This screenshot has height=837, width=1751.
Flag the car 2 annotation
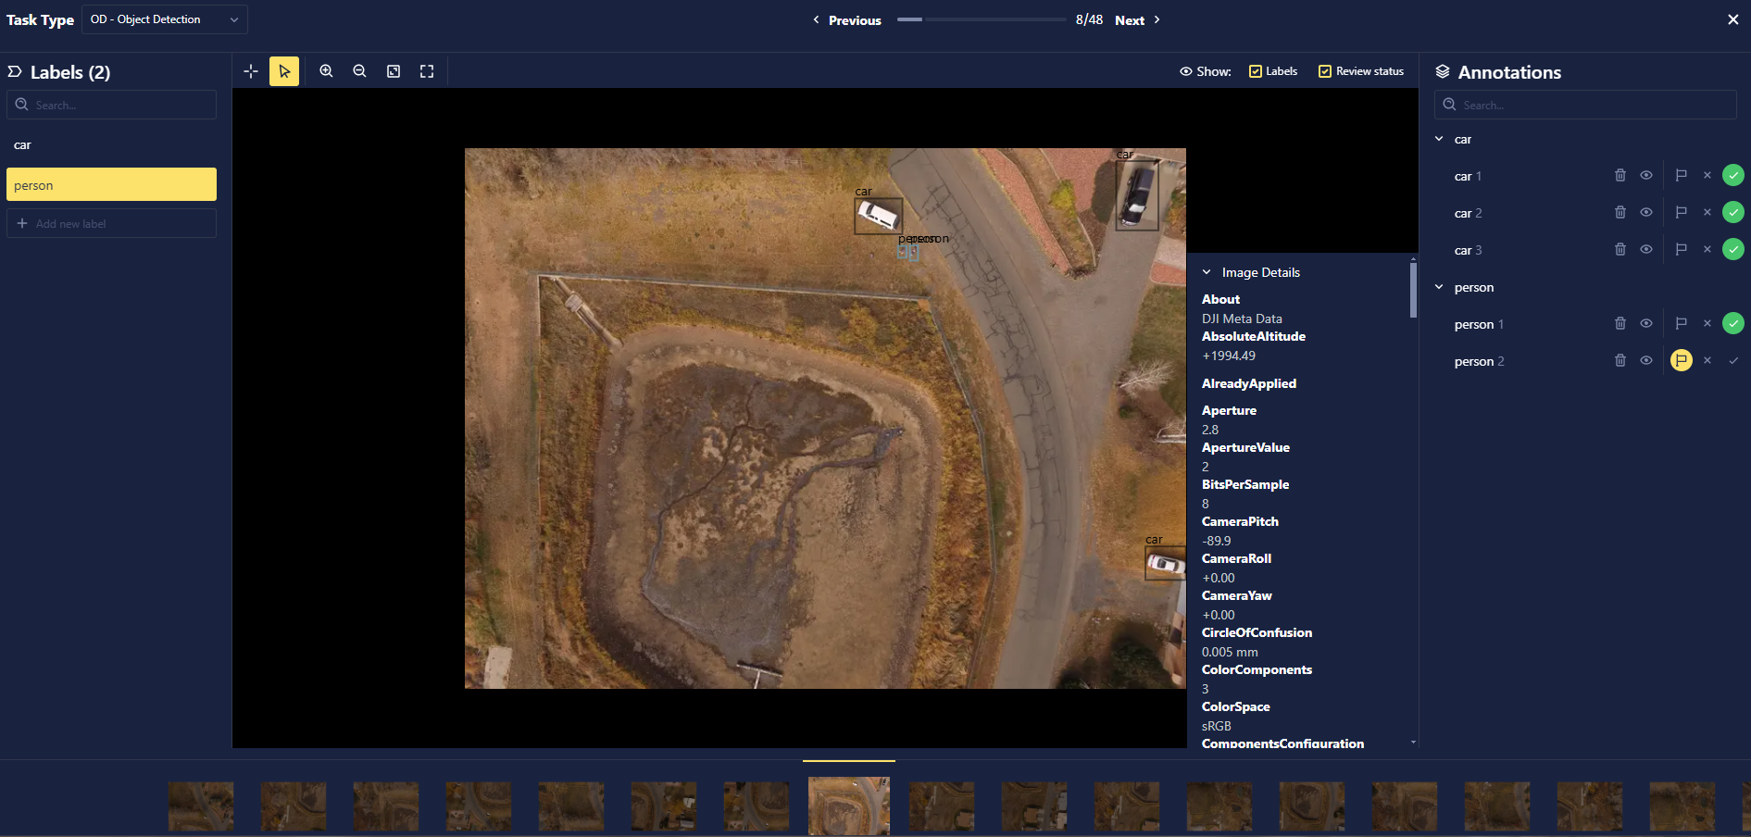click(x=1682, y=212)
